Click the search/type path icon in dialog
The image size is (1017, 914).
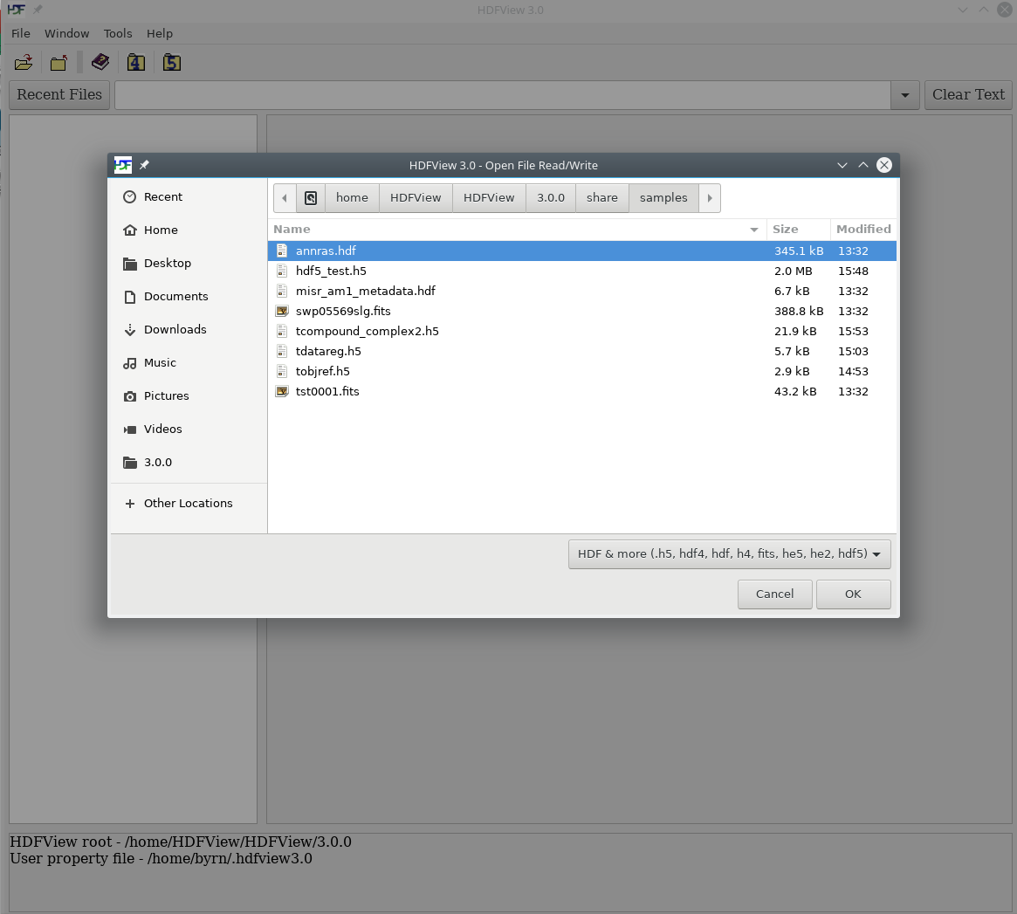[311, 198]
